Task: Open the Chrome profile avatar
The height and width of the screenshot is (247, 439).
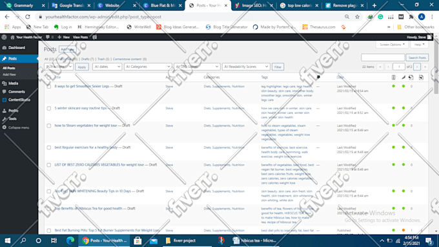Action: click(x=422, y=17)
